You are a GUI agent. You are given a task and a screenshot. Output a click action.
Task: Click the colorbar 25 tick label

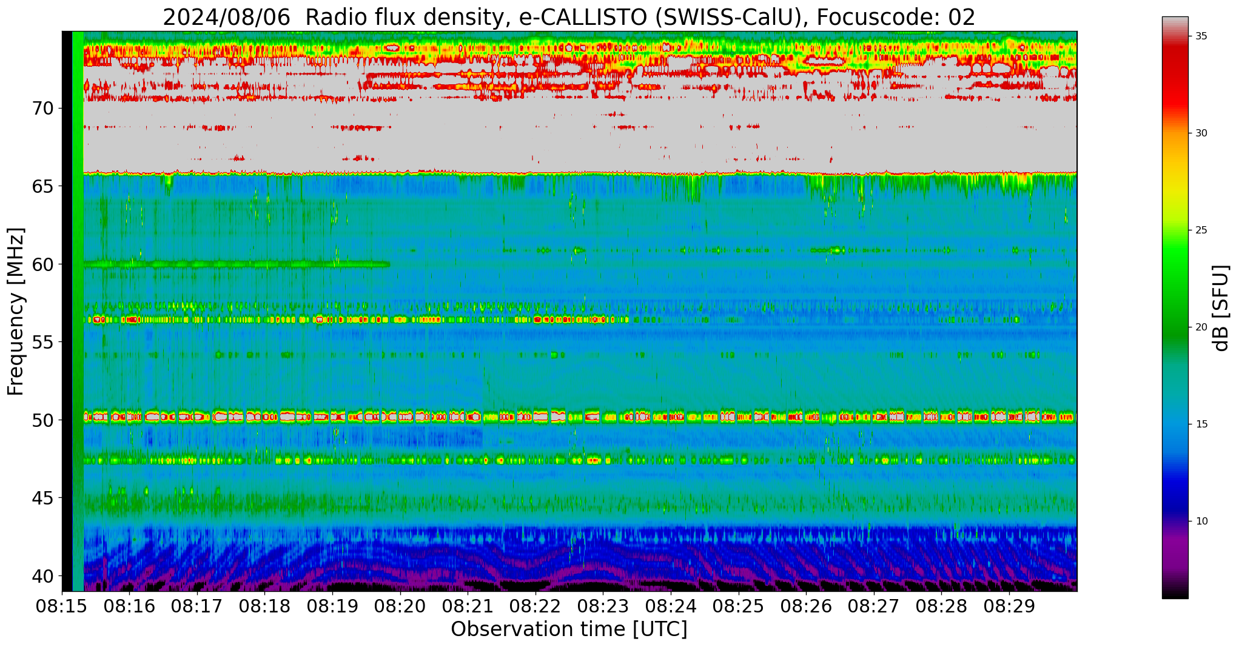pos(1201,230)
